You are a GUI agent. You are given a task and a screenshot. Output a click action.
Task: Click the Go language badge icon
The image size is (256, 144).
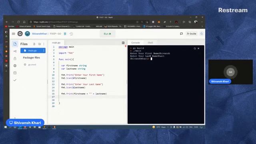65,34
